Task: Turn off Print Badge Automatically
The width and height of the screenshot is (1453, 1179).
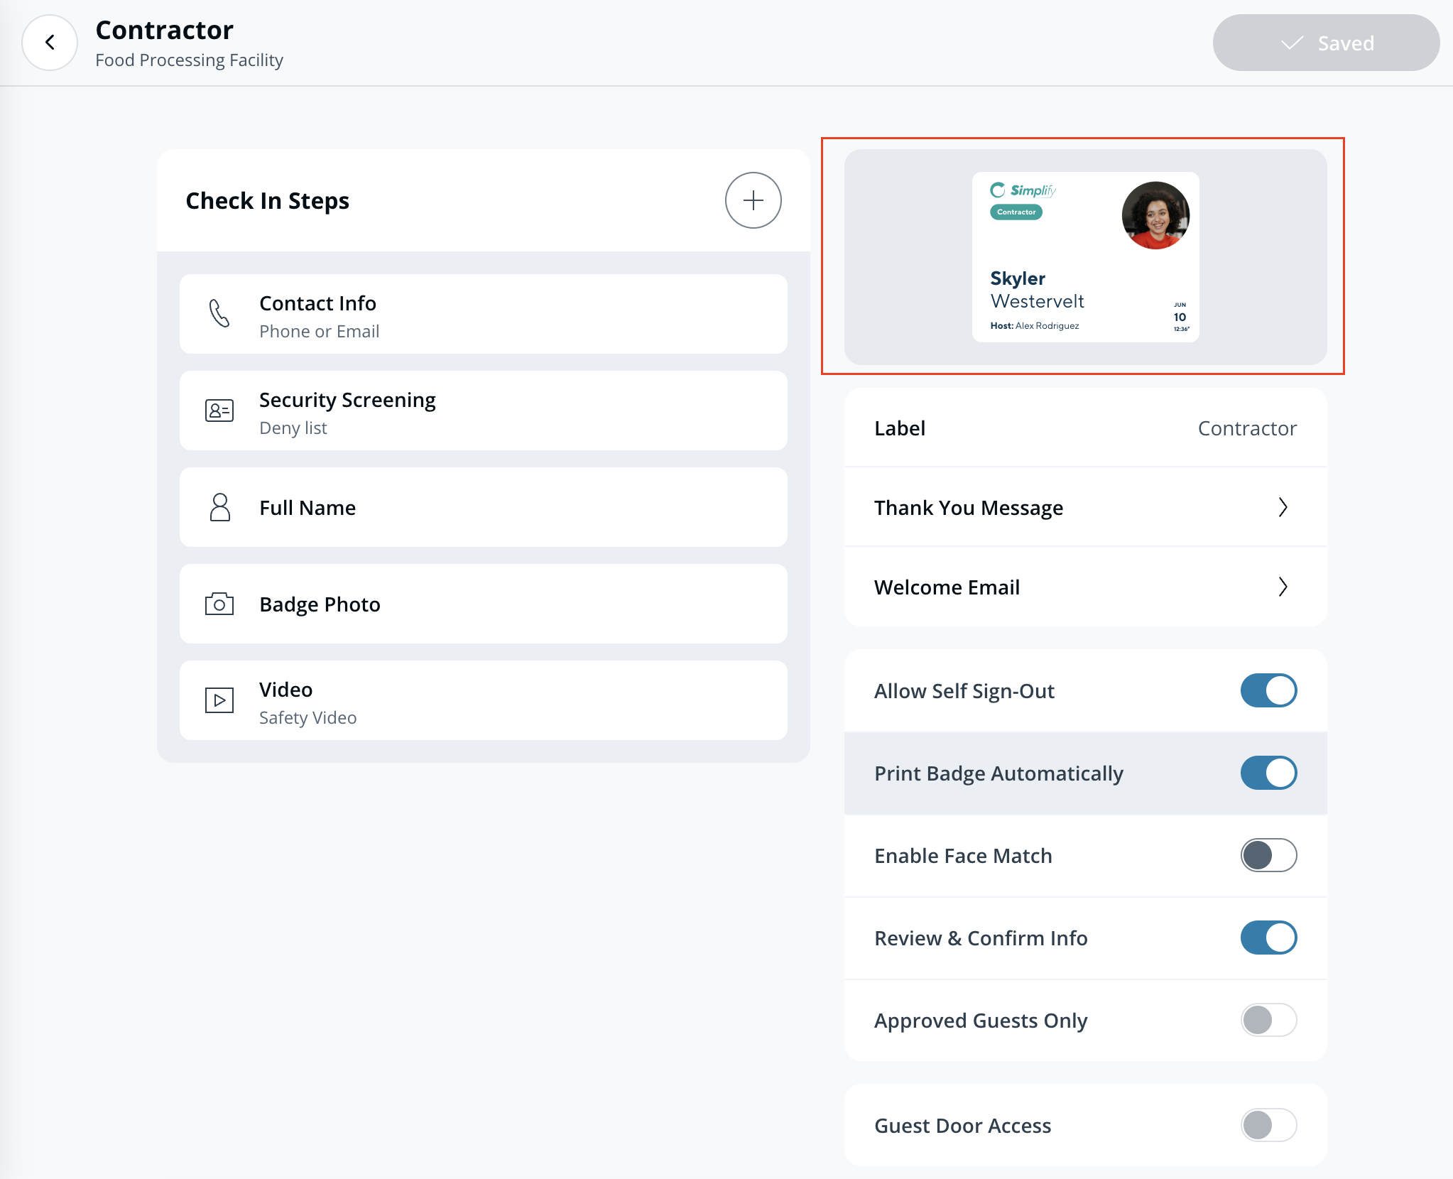Action: point(1268,773)
